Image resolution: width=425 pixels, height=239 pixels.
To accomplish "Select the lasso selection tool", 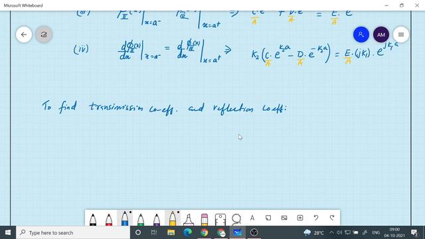I will [x=236, y=219].
